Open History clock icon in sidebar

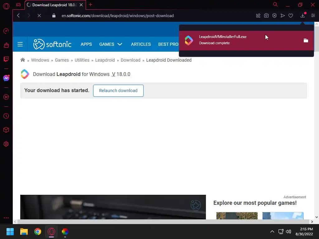click(6, 116)
